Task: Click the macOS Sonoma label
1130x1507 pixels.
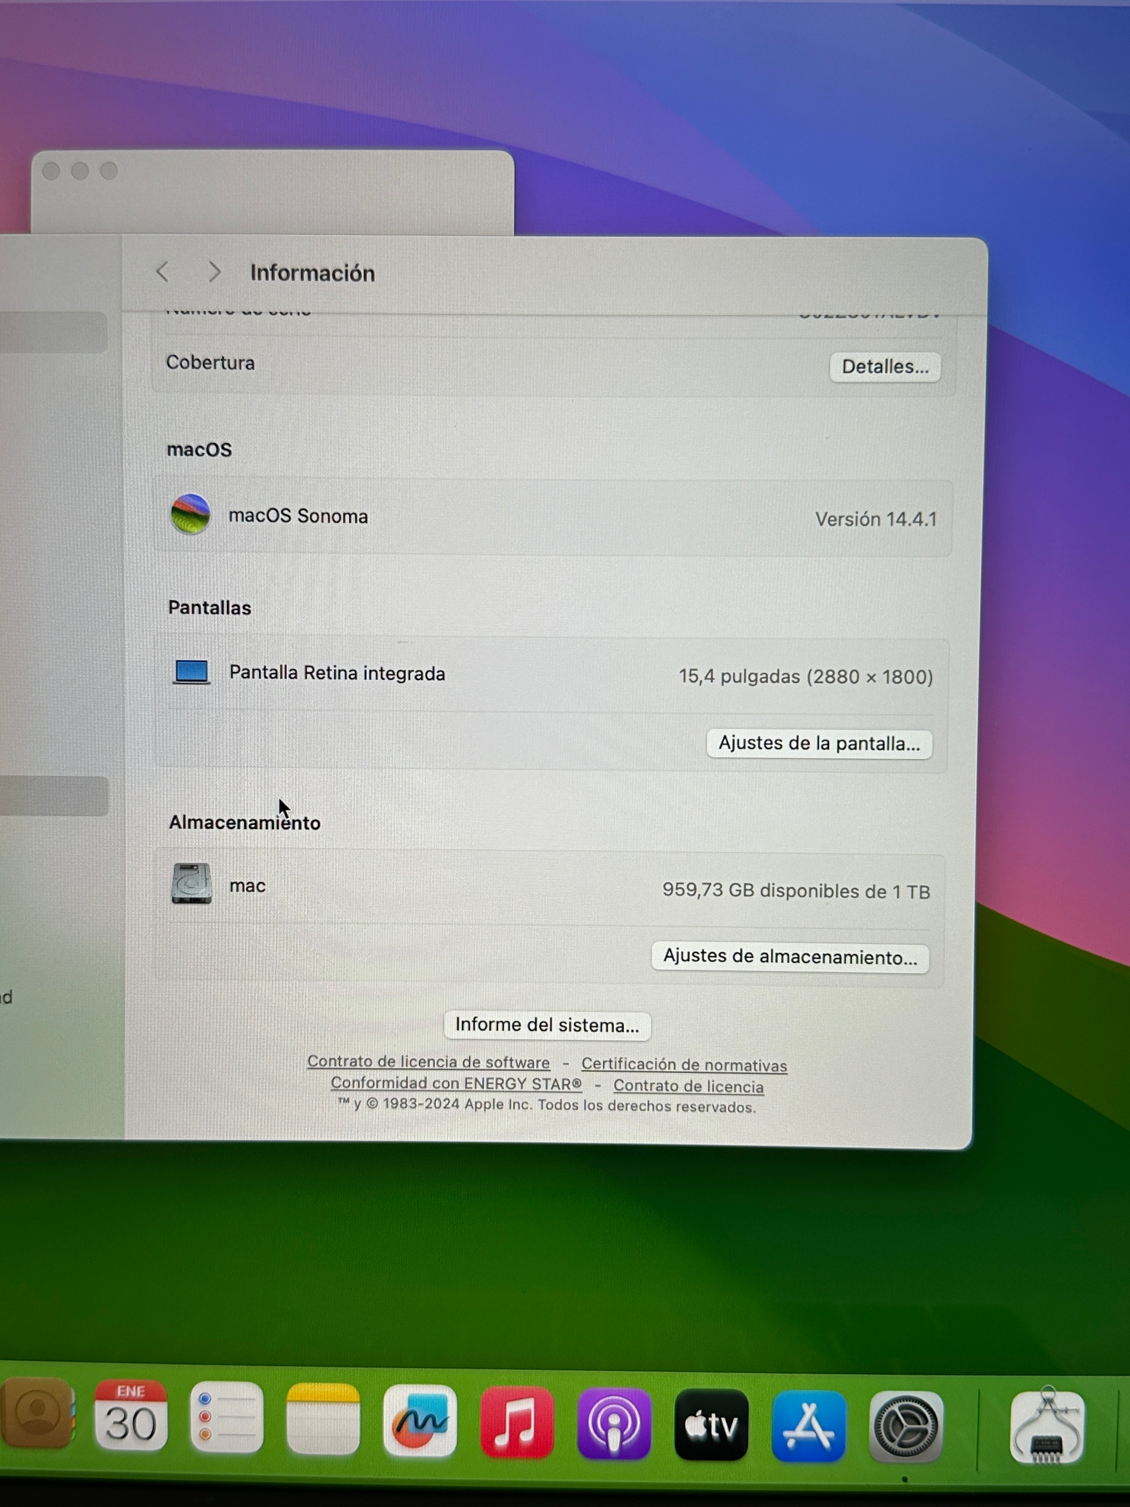Action: click(298, 516)
